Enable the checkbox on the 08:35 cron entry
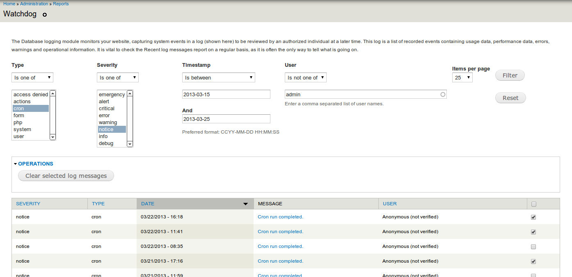This screenshot has height=277, width=572. (x=533, y=246)
